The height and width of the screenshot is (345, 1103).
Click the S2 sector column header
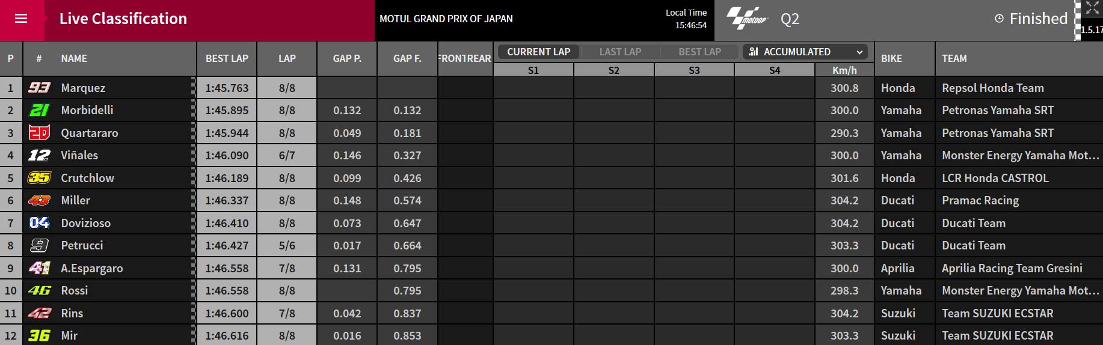click(x=614, y=70)
